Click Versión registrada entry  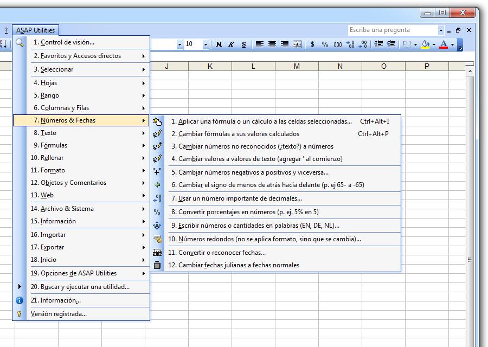coord(81,314)
